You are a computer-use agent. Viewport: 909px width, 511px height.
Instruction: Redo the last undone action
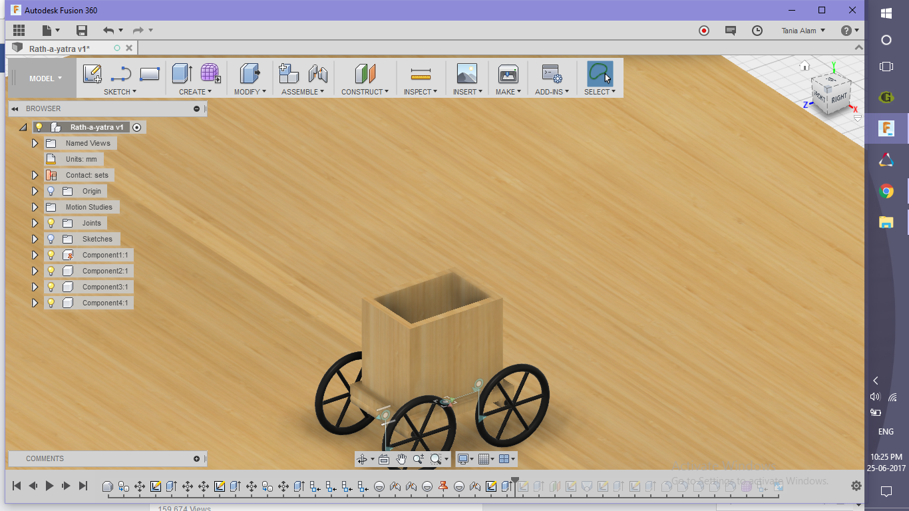click(138, 31)
